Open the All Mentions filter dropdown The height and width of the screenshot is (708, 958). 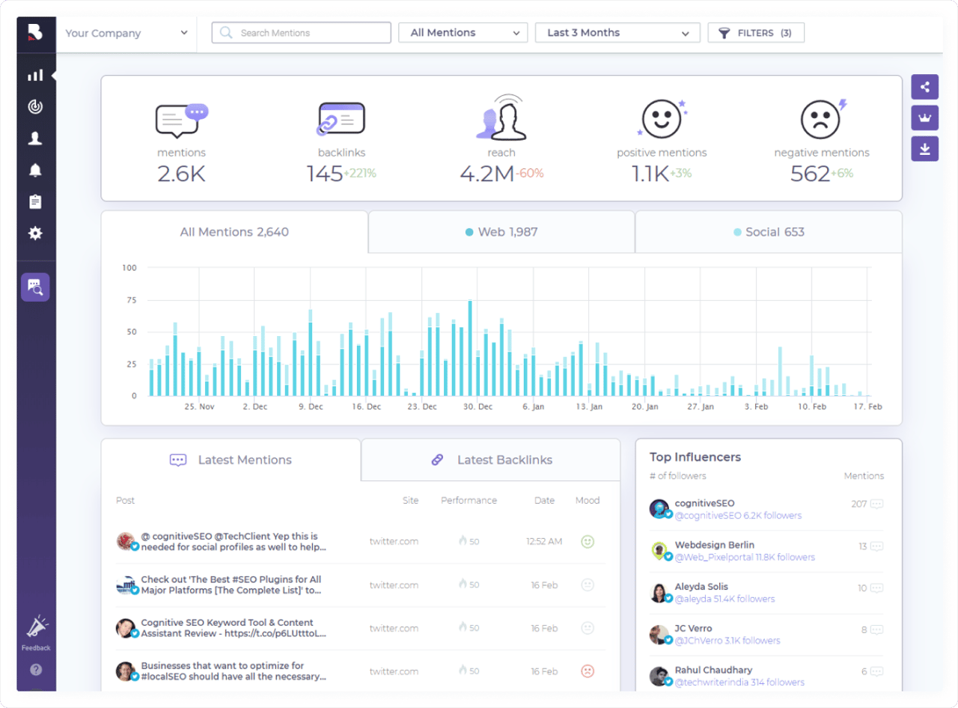464,33
